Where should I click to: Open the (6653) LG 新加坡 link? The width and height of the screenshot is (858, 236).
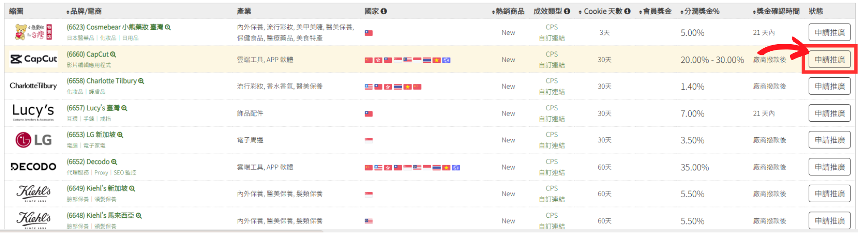tap(91, 135)
